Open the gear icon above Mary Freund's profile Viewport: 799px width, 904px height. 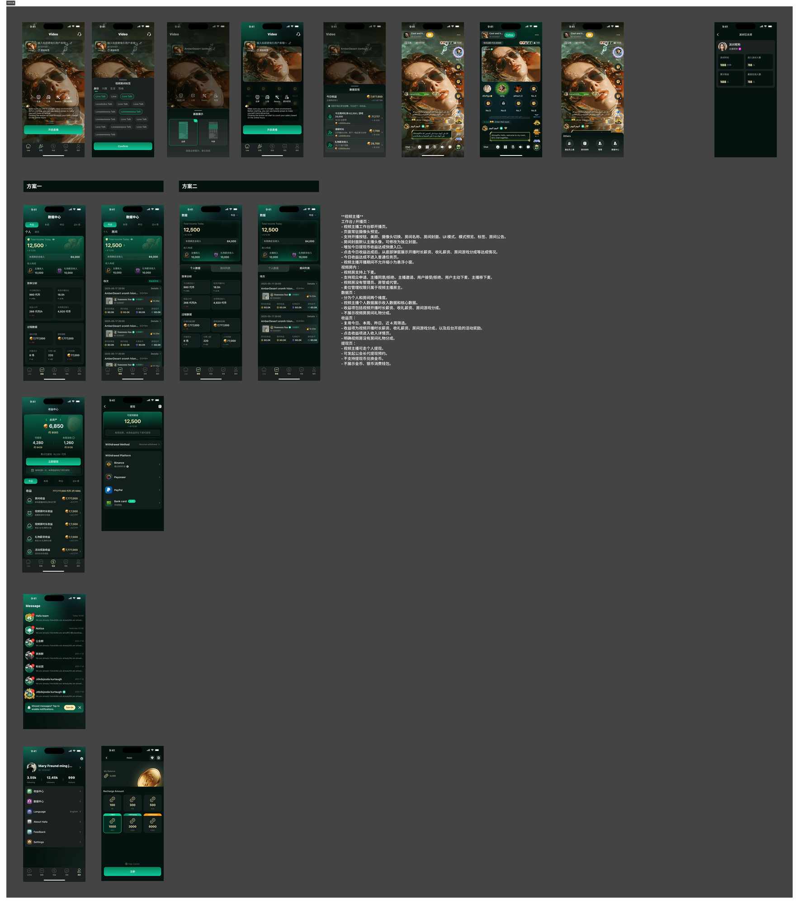coord(81,758)
